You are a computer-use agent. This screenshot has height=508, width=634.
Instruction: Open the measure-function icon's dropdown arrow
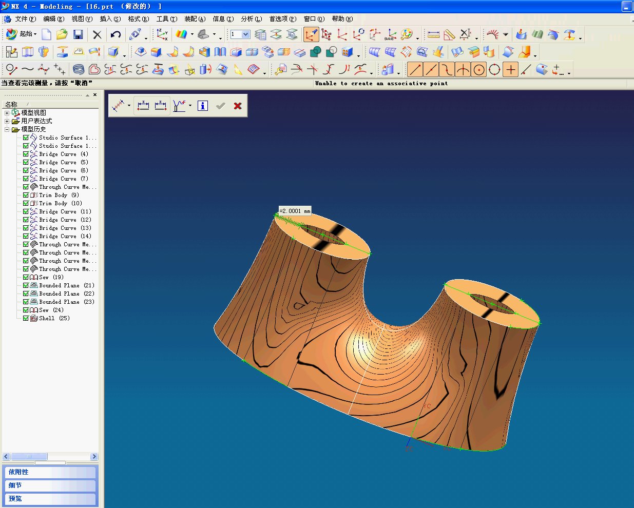[190, 106]
